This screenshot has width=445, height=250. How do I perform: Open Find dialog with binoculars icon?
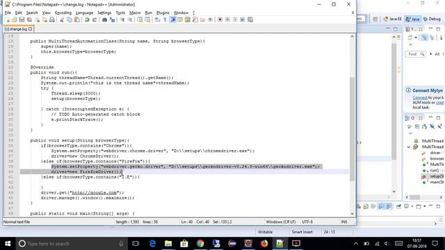coord(104,20)
